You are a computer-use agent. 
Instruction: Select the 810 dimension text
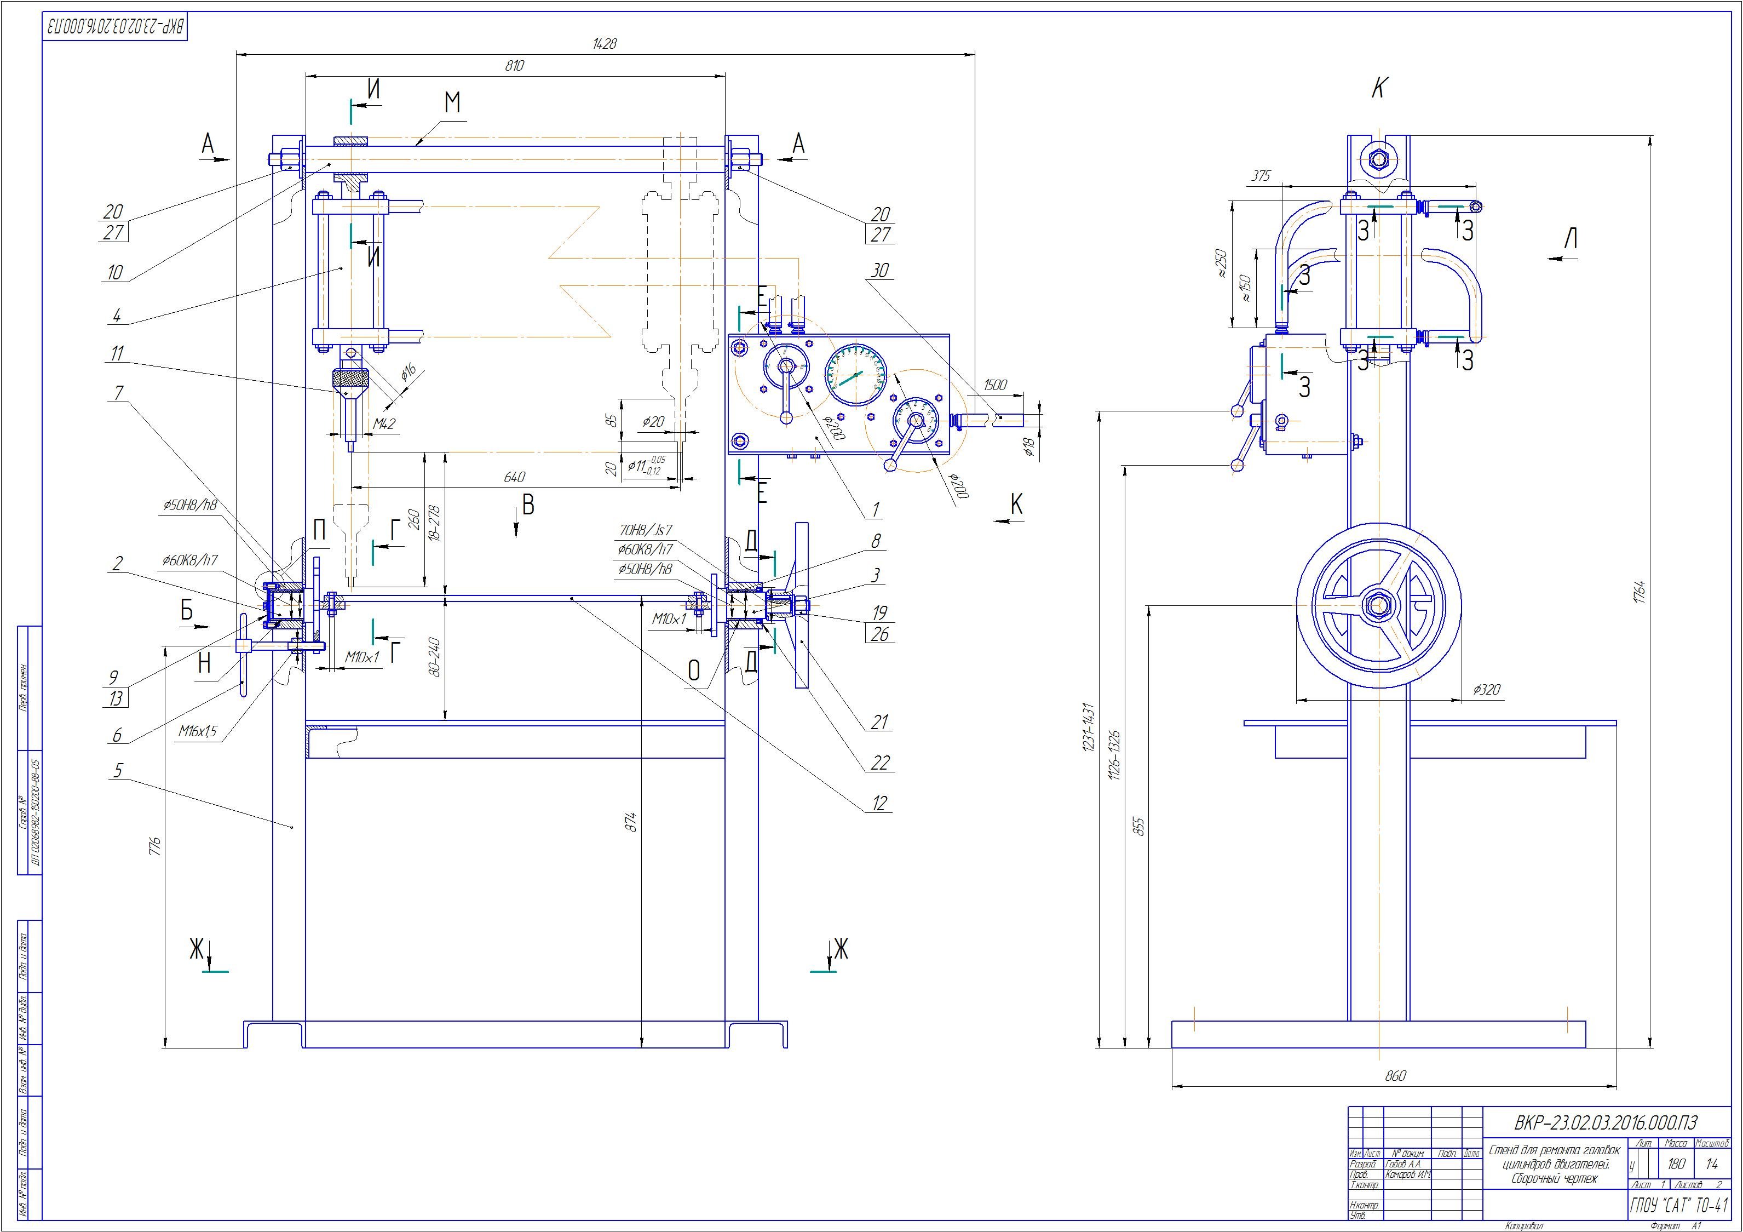[514, 66]
